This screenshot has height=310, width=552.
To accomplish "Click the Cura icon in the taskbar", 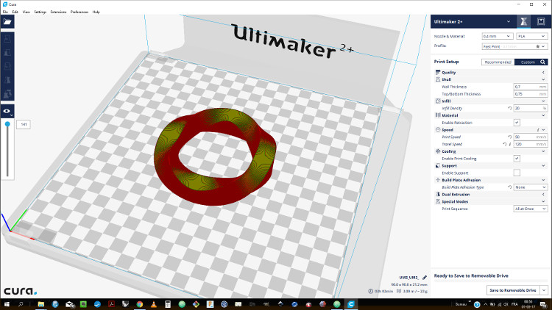I will (350, 304).
